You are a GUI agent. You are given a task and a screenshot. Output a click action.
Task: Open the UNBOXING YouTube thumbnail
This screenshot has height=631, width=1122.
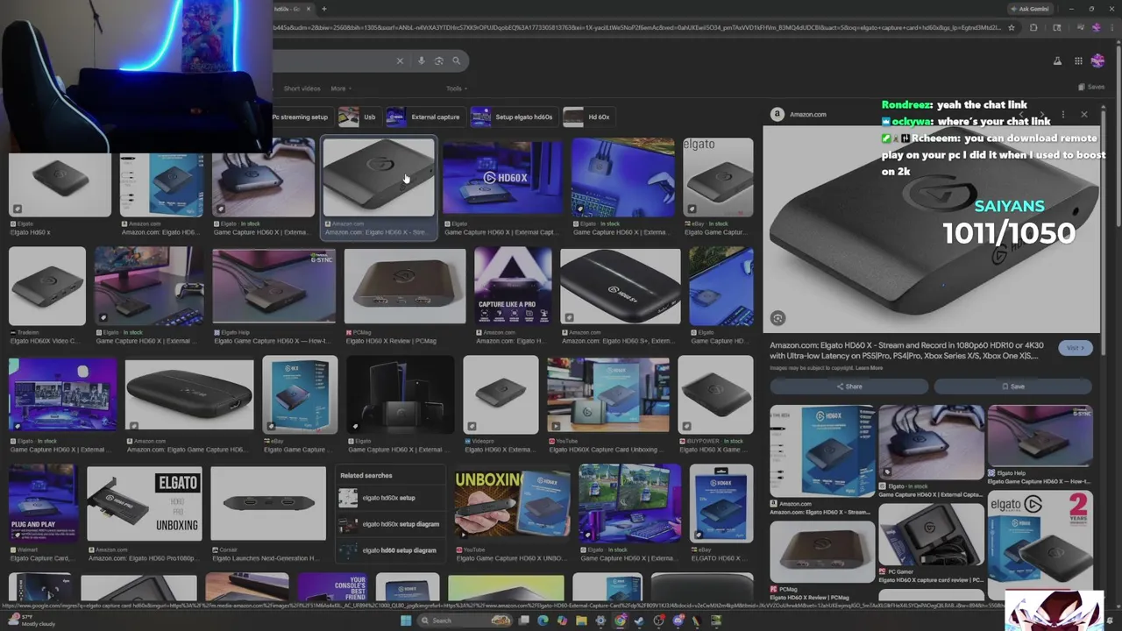[512, 504]
